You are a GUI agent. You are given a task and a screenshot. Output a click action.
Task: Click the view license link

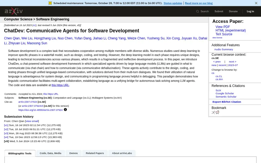coord(217,38)
